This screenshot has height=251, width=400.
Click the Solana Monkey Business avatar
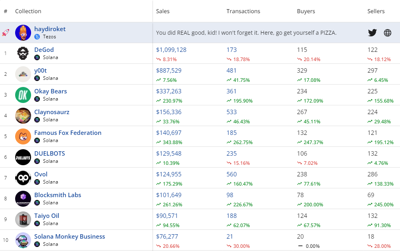(x=23, y=240)
